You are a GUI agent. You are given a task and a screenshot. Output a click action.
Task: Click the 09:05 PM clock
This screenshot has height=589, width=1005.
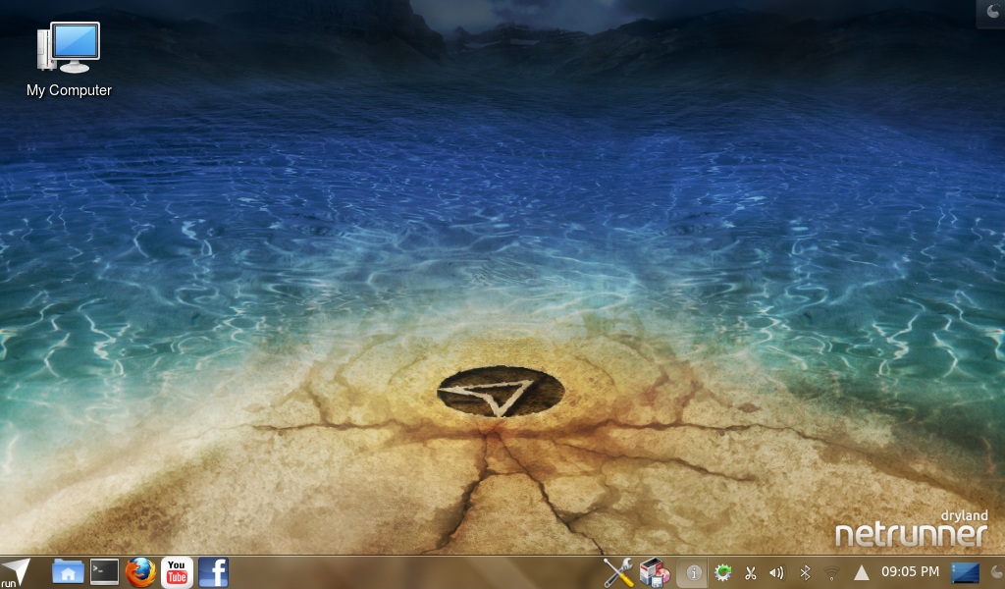[x=910, y=571]
